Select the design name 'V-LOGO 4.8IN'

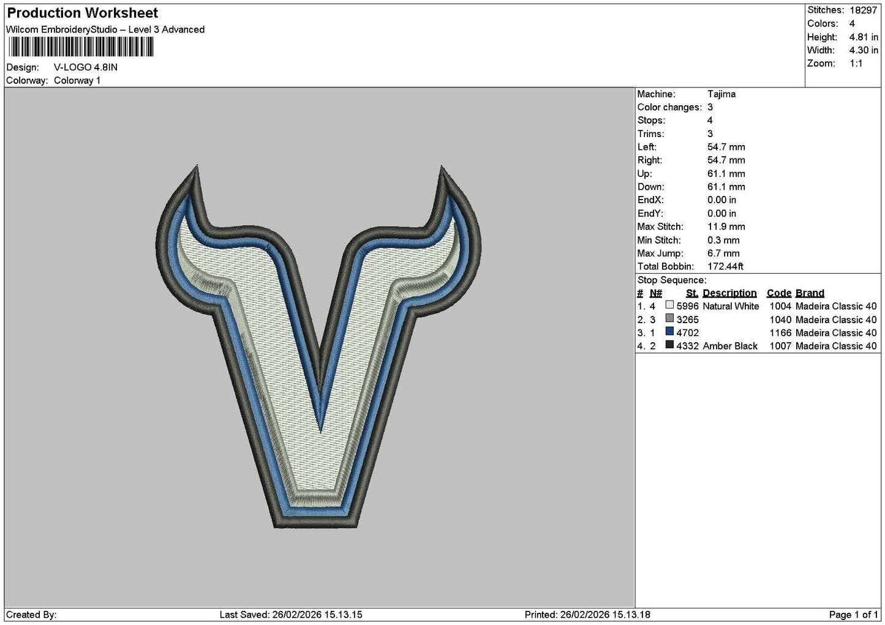86,67
